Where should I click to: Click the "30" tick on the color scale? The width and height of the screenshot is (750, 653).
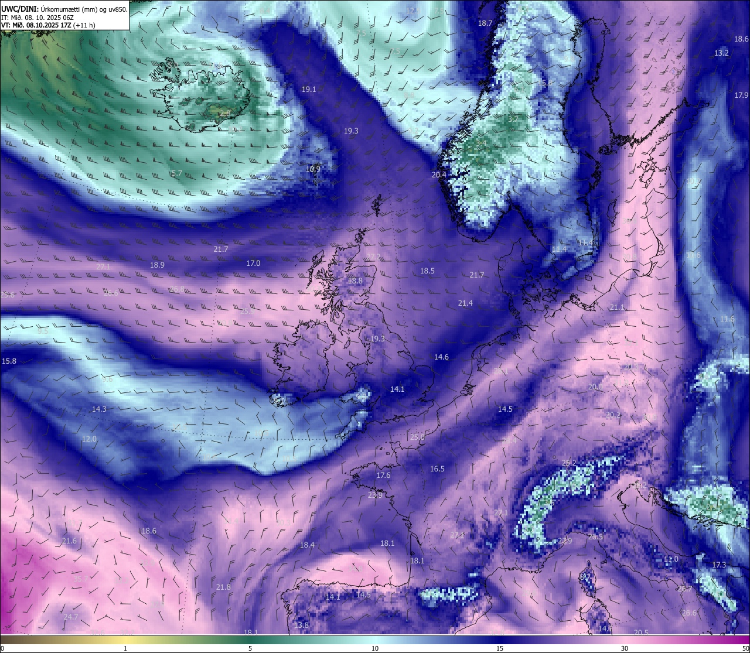tap(625, 648)
